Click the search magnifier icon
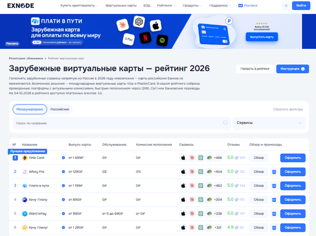Image resolution: width=316 pixels, height=236 pixels. 225,123
